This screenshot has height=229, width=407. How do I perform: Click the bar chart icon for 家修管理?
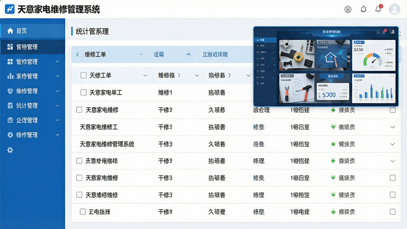pos(10,76)
